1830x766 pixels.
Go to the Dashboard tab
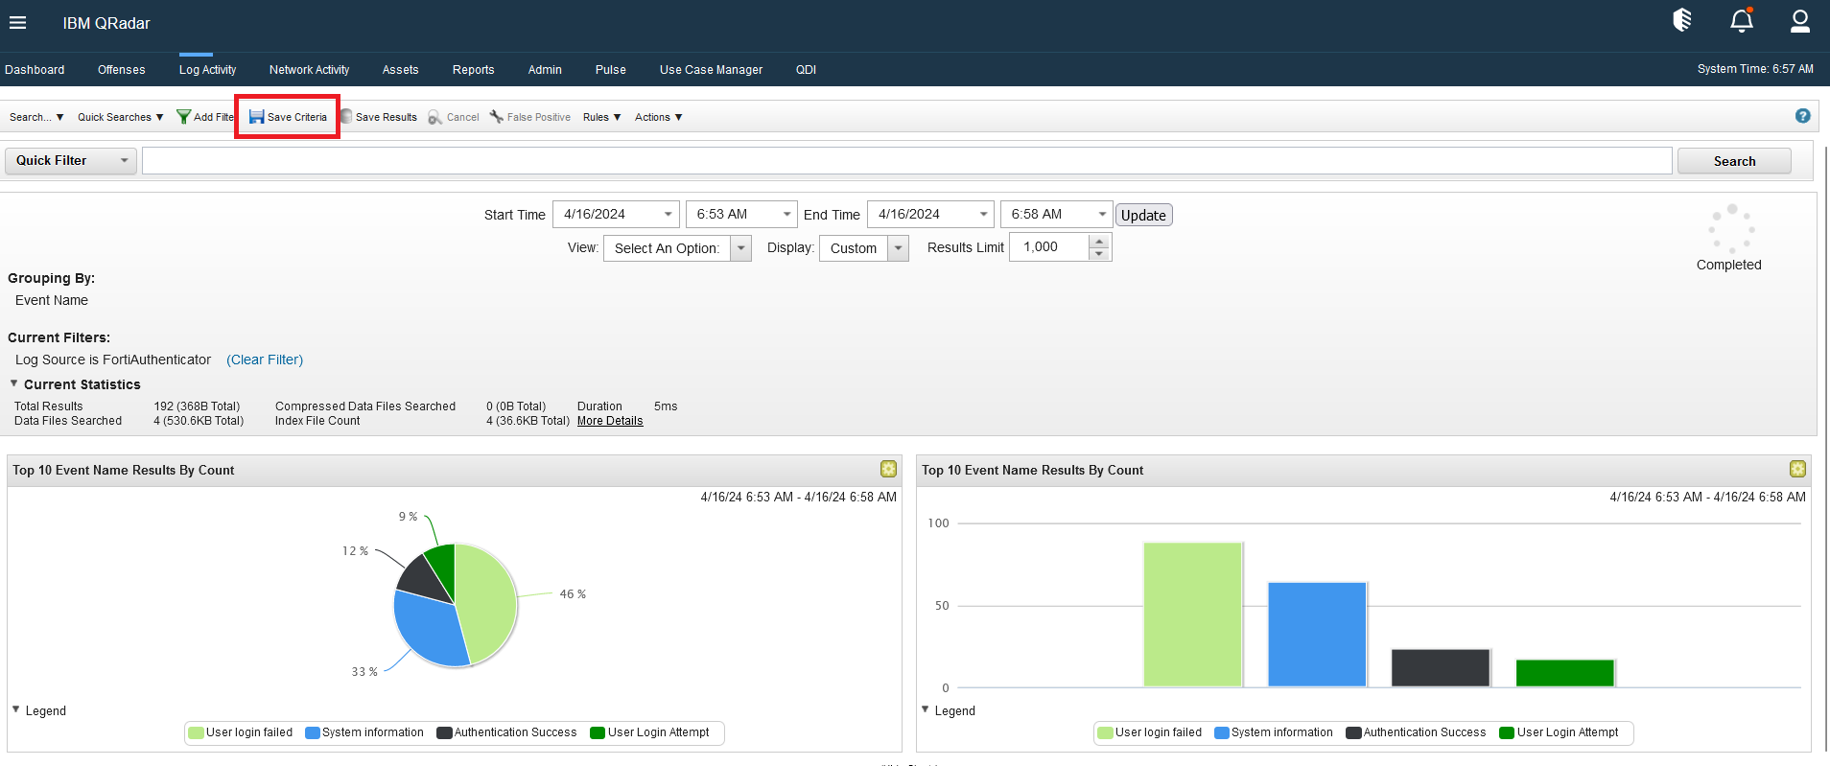click(x=35, y=70)
